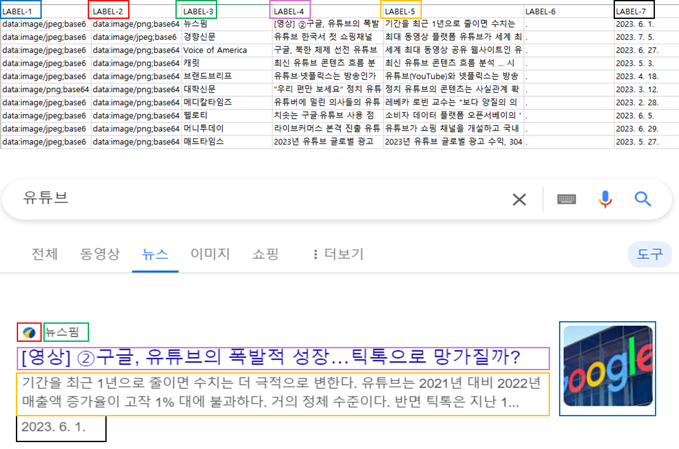The image size is (679, 449).
Task: Click the date cell 2023. 5. 27.
Action: coord(646,142)
